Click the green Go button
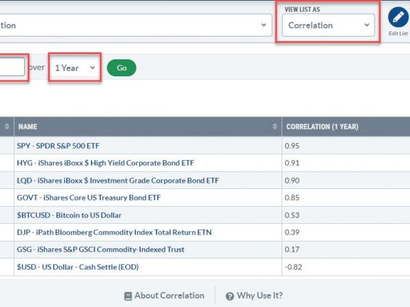 coord(122,68)
